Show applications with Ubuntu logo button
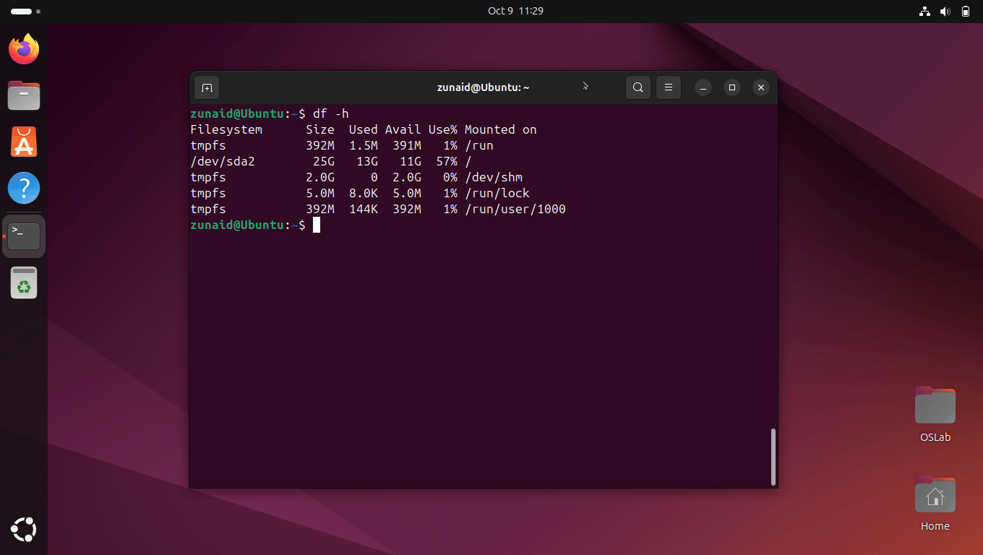 [24, 530]
